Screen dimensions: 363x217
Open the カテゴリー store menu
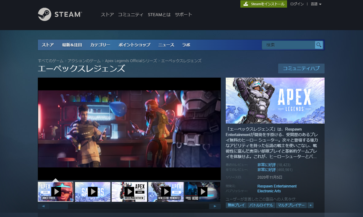coord(100,45)
